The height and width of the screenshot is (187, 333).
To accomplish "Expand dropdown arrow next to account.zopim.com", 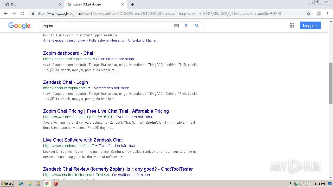I will click(x=89, y=88).
